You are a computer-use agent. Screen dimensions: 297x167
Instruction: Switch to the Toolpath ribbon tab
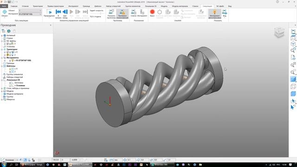pos(38,6)
